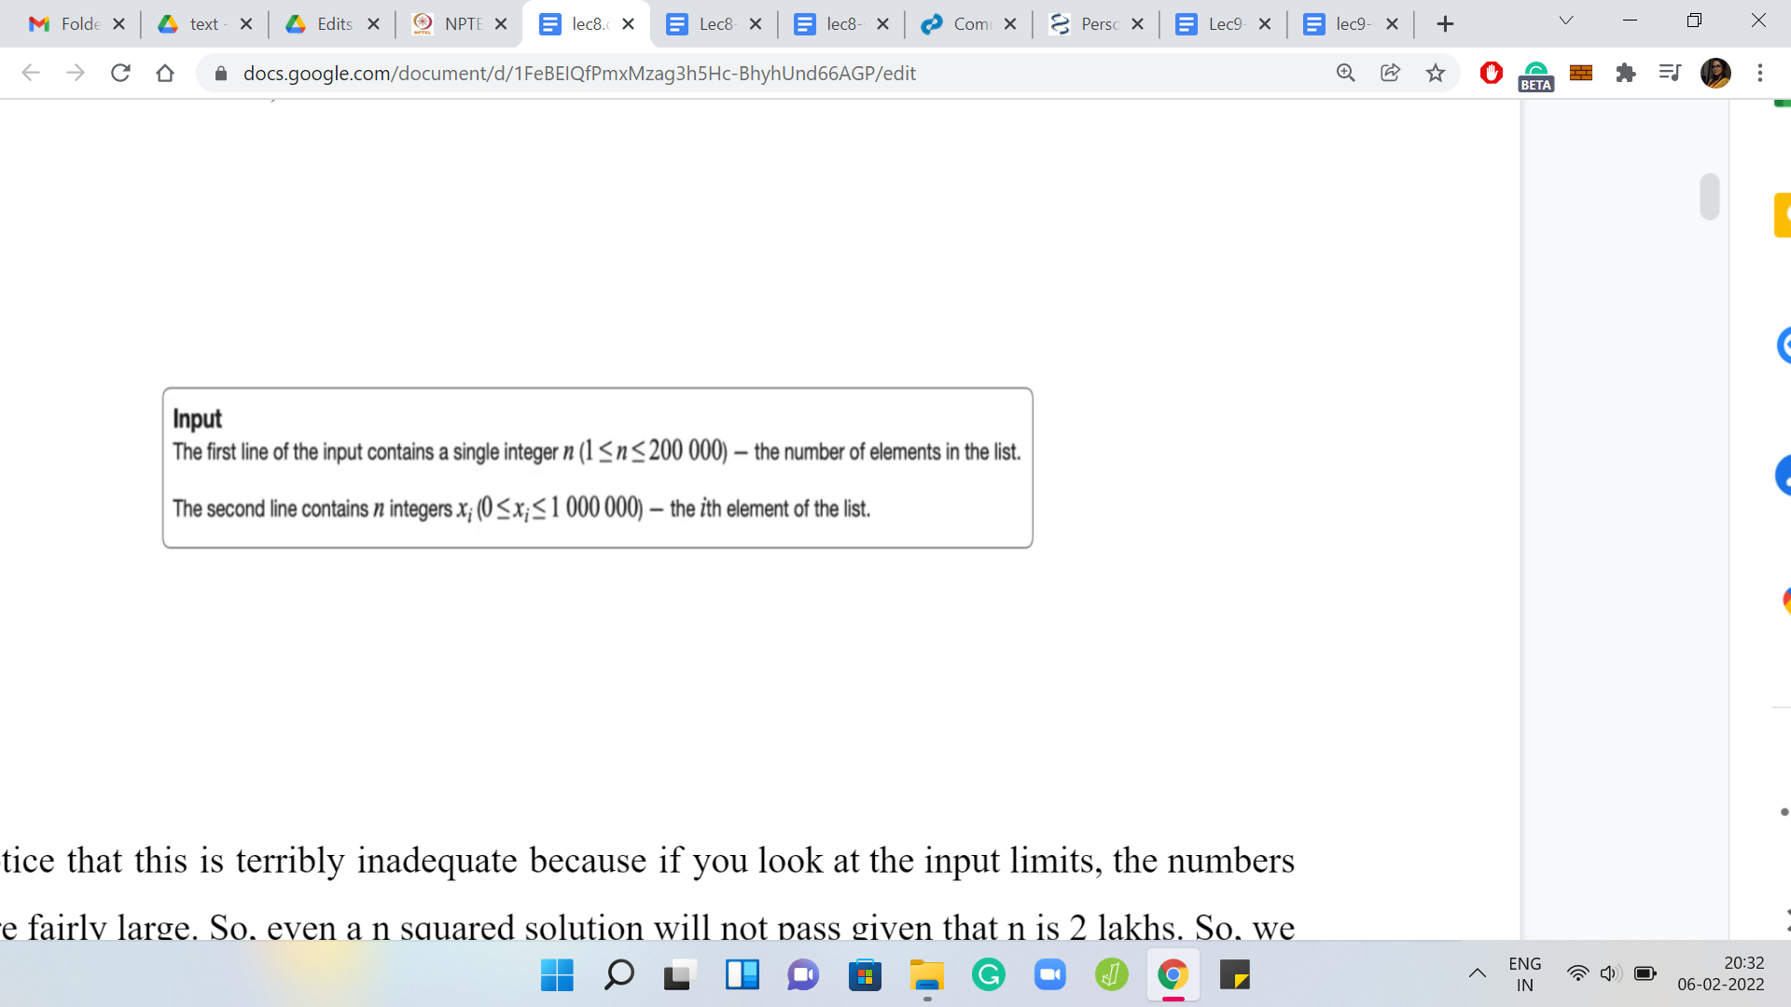This screenshot has height=1007, width=1791.
Task: Open the page zoom magnifier icon
Action: click(x=1345, y=73)
